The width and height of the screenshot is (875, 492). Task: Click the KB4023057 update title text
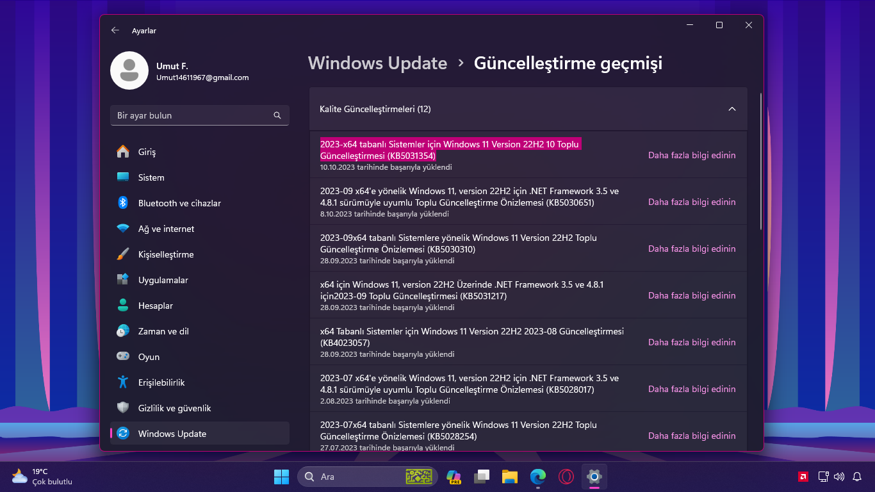pyautogui.click(x=472, y=337)
